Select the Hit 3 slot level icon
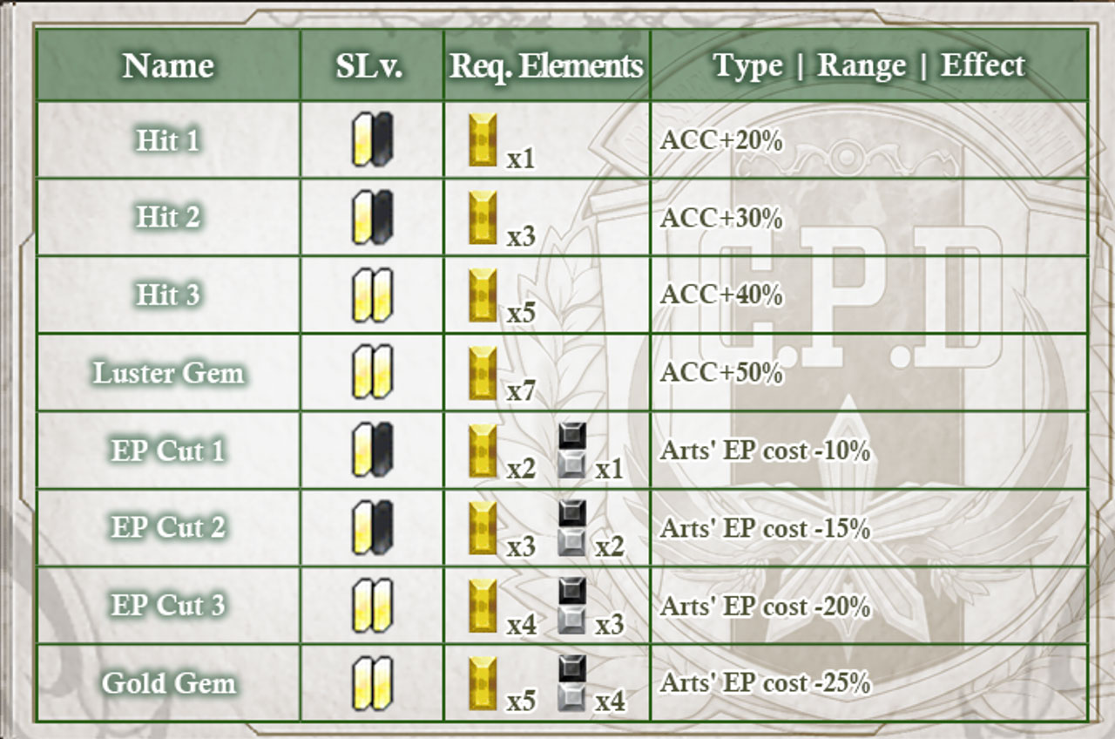Screen dimensions: 1115x739 pos(372,295)
